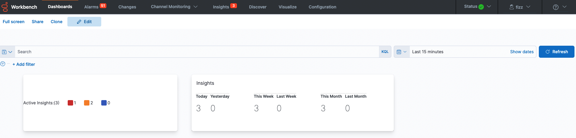Image resolution: width=576 pixels, height=138 pixels.
Task: Expand the help menu chevron
Action: (565, 7)
